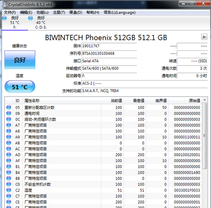Image resolution: width=211 pixels, height=208 pixels.
Task: Open the 功能(u) menu
Action: [43, 12]
